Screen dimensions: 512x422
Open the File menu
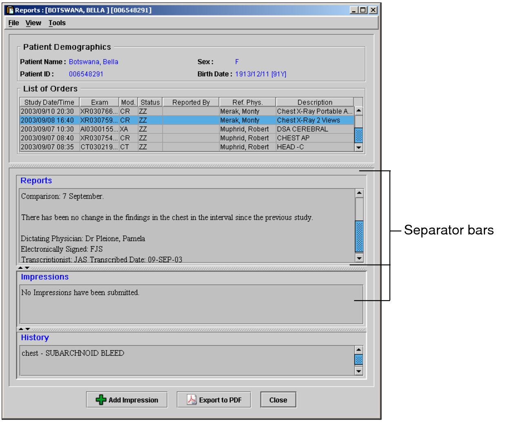click(x=13, y=23)
